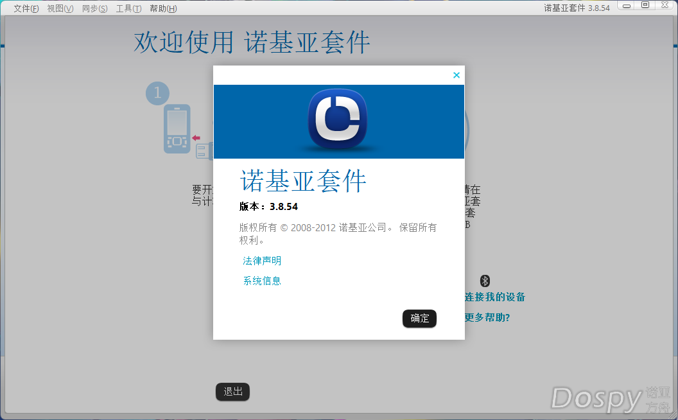Open the 法律声明 link
The width and height of the screenshot is (678, 420).
point(262,261)
